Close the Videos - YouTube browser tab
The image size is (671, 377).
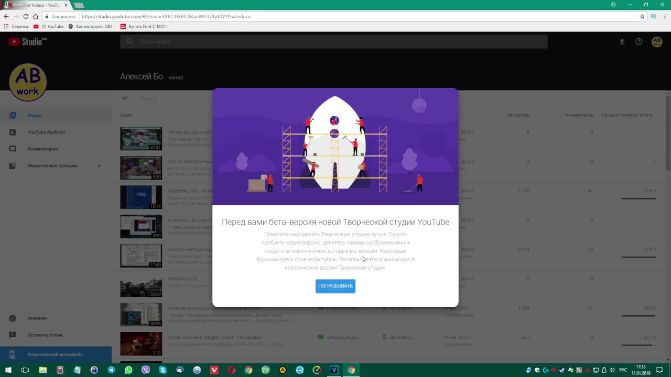point(66,5)
